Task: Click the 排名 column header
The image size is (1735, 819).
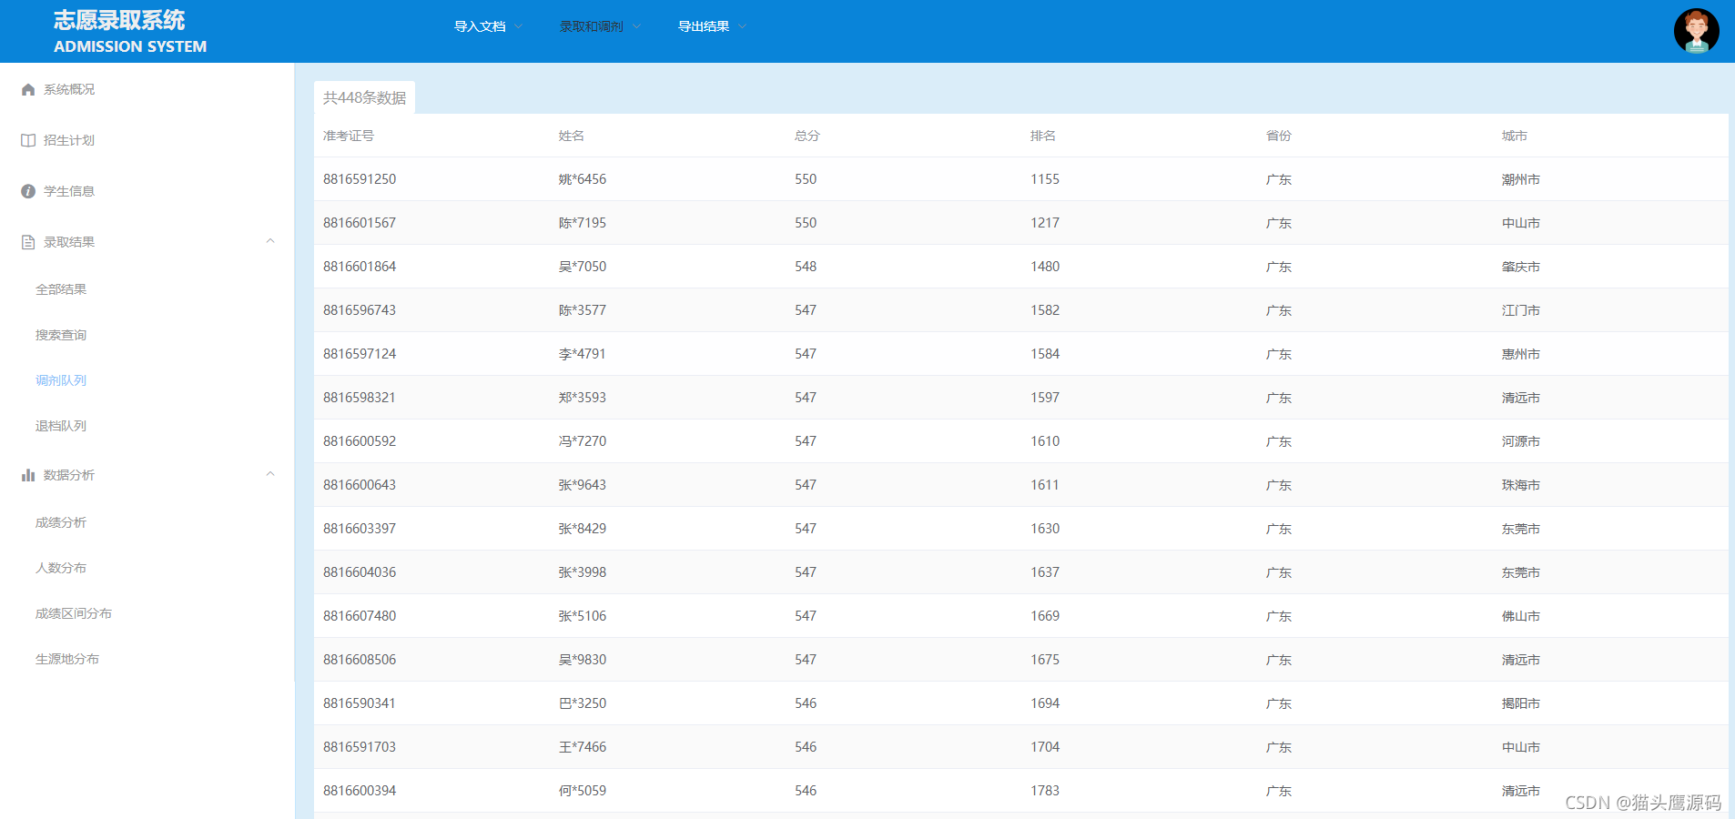Action: point(1043,136)
